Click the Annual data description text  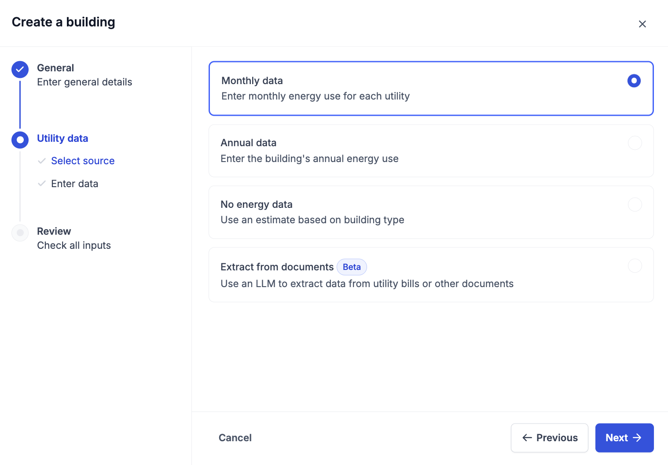pyautogui.click(x=309, y=159)
